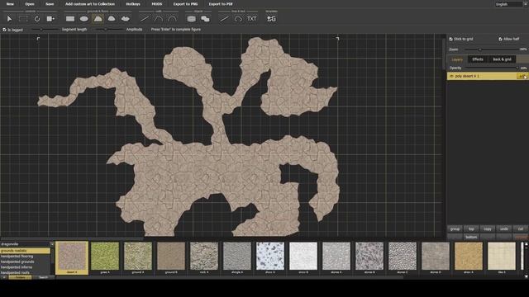The image size is (529, 297).
Task: Open the templates tool icon
Action: coord(271,19)
